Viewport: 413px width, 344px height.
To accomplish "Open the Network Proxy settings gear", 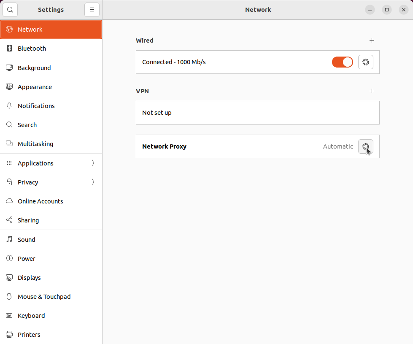I will click(x=365, y=146).
